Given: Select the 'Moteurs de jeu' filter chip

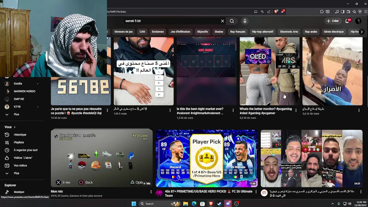Looking at the screenshot, I should point(124,32).
